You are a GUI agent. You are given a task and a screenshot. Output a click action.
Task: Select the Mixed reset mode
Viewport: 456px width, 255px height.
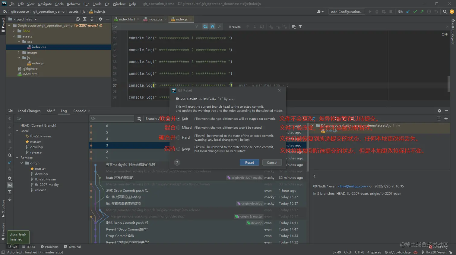click(x=179, y=127)
